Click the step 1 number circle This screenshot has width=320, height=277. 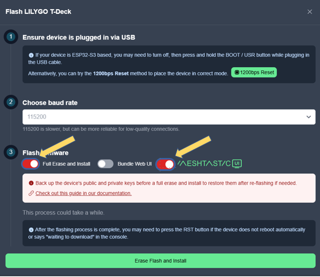coord(11,37)
